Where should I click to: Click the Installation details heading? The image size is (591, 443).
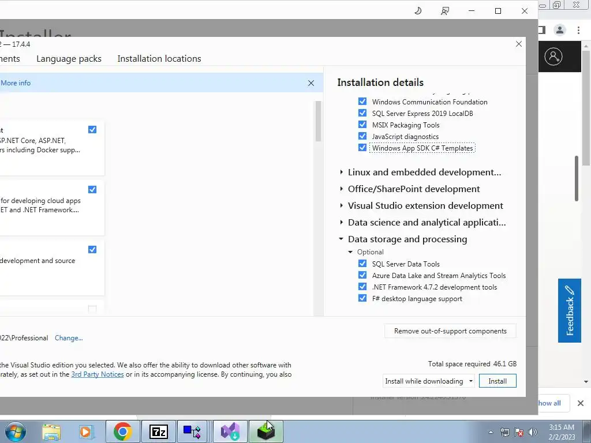tap(380, 82)
